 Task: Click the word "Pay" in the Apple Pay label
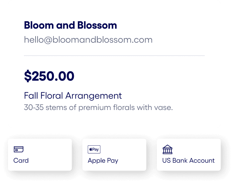[113, 161]
